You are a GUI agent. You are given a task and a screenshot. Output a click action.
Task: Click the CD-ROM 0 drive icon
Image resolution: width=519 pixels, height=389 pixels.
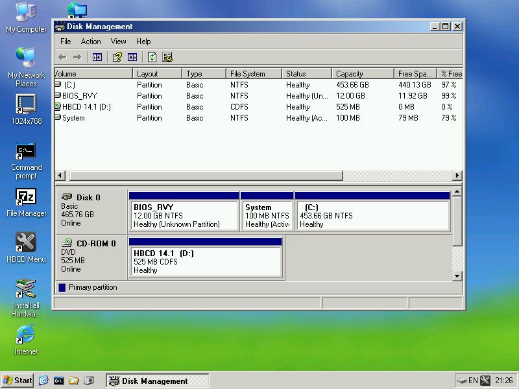[x=67, y=243]
